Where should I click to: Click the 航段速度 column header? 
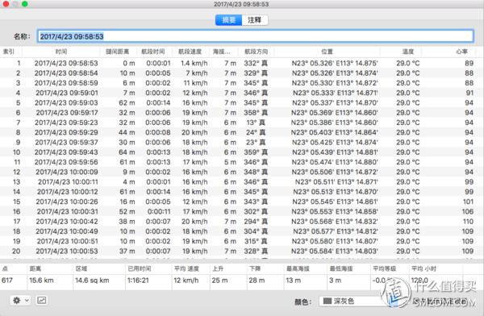190,52
